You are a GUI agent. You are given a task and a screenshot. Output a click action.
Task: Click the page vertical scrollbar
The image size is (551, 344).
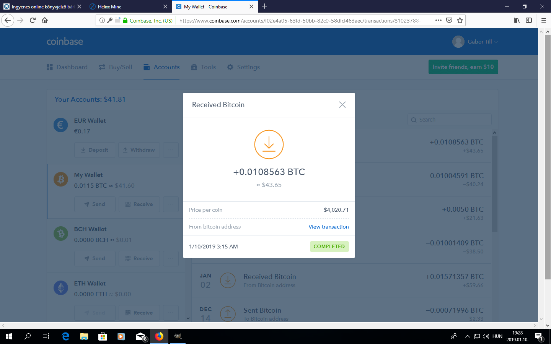click(548, 157)
